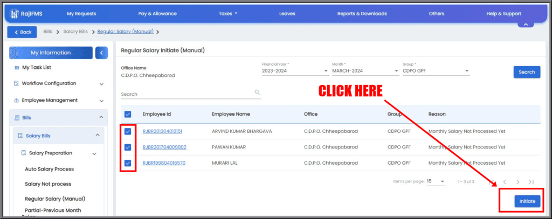Open Others menu
This screenshot has width=552, height=219.
[x=437, y=13]
